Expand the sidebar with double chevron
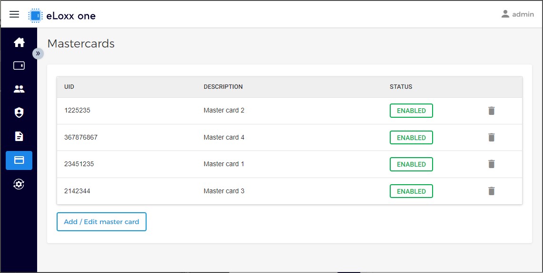This screenshot has height=273, width=543. point(38,54)
